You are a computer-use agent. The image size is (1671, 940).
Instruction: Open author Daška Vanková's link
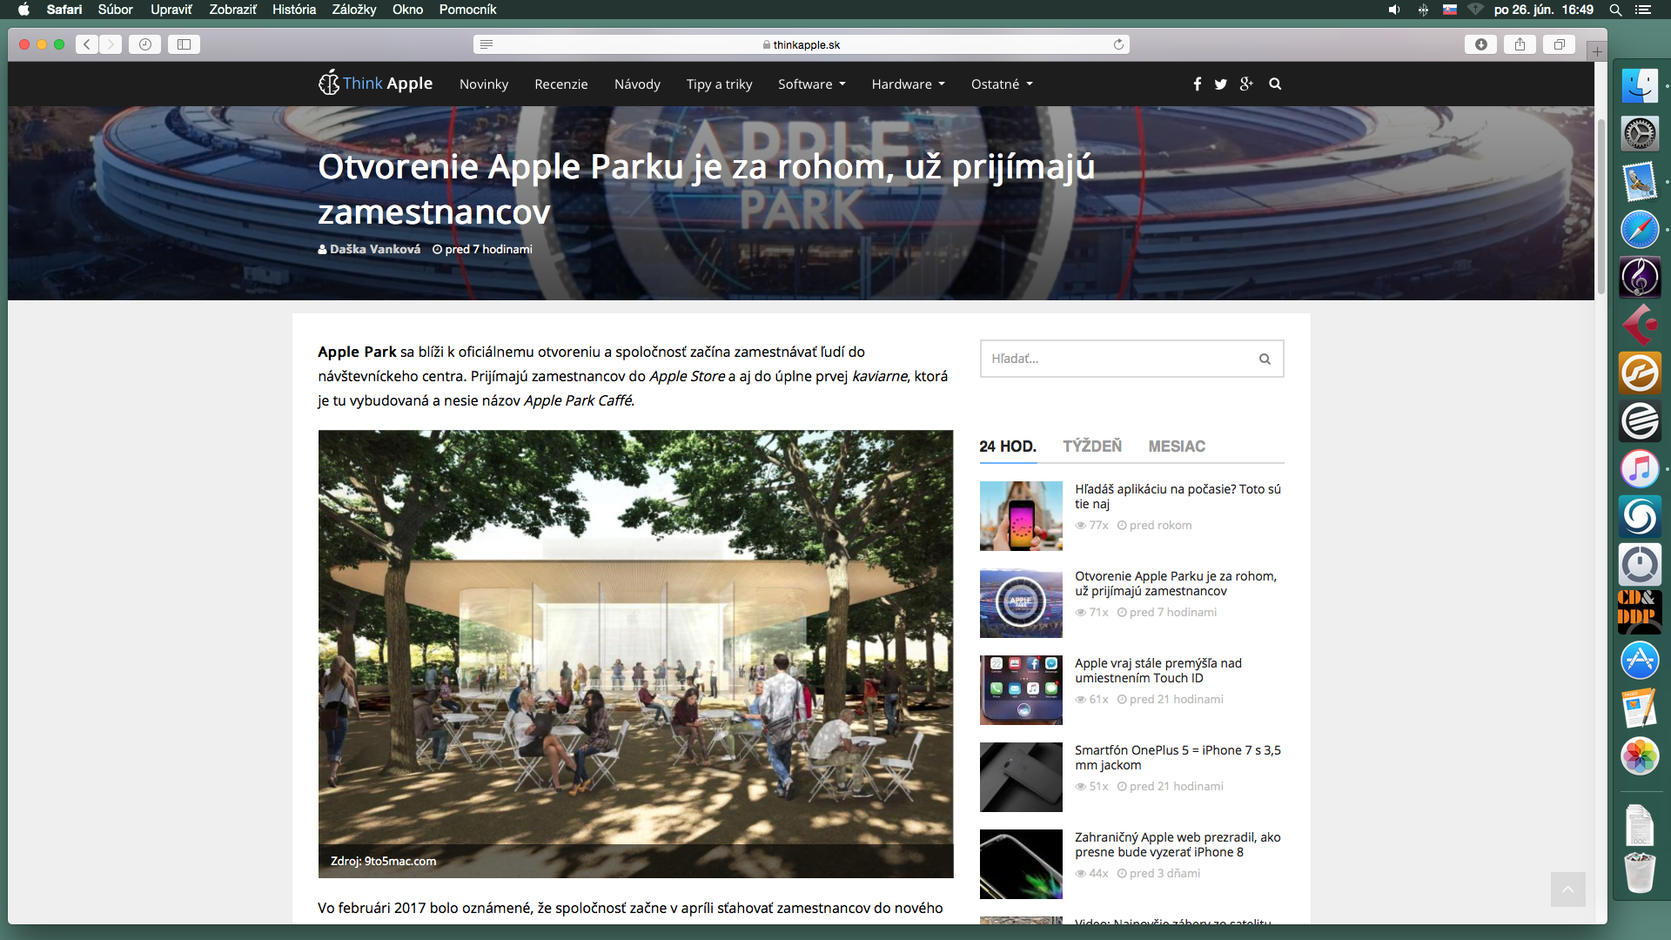(x=375, y=249)
